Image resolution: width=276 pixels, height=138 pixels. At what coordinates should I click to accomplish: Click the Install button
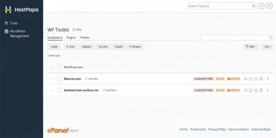(54, 47)
